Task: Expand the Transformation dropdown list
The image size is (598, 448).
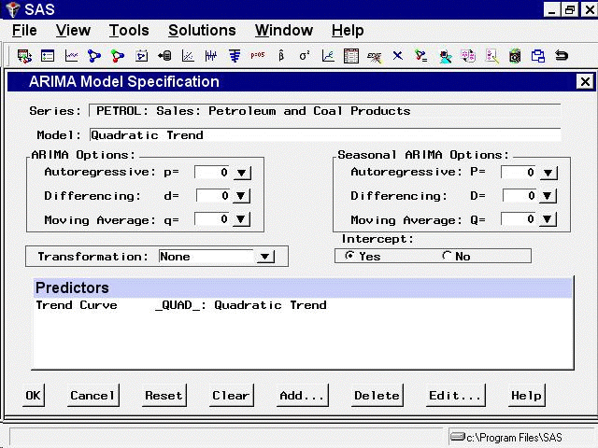Action: click(x=264, y=257)
